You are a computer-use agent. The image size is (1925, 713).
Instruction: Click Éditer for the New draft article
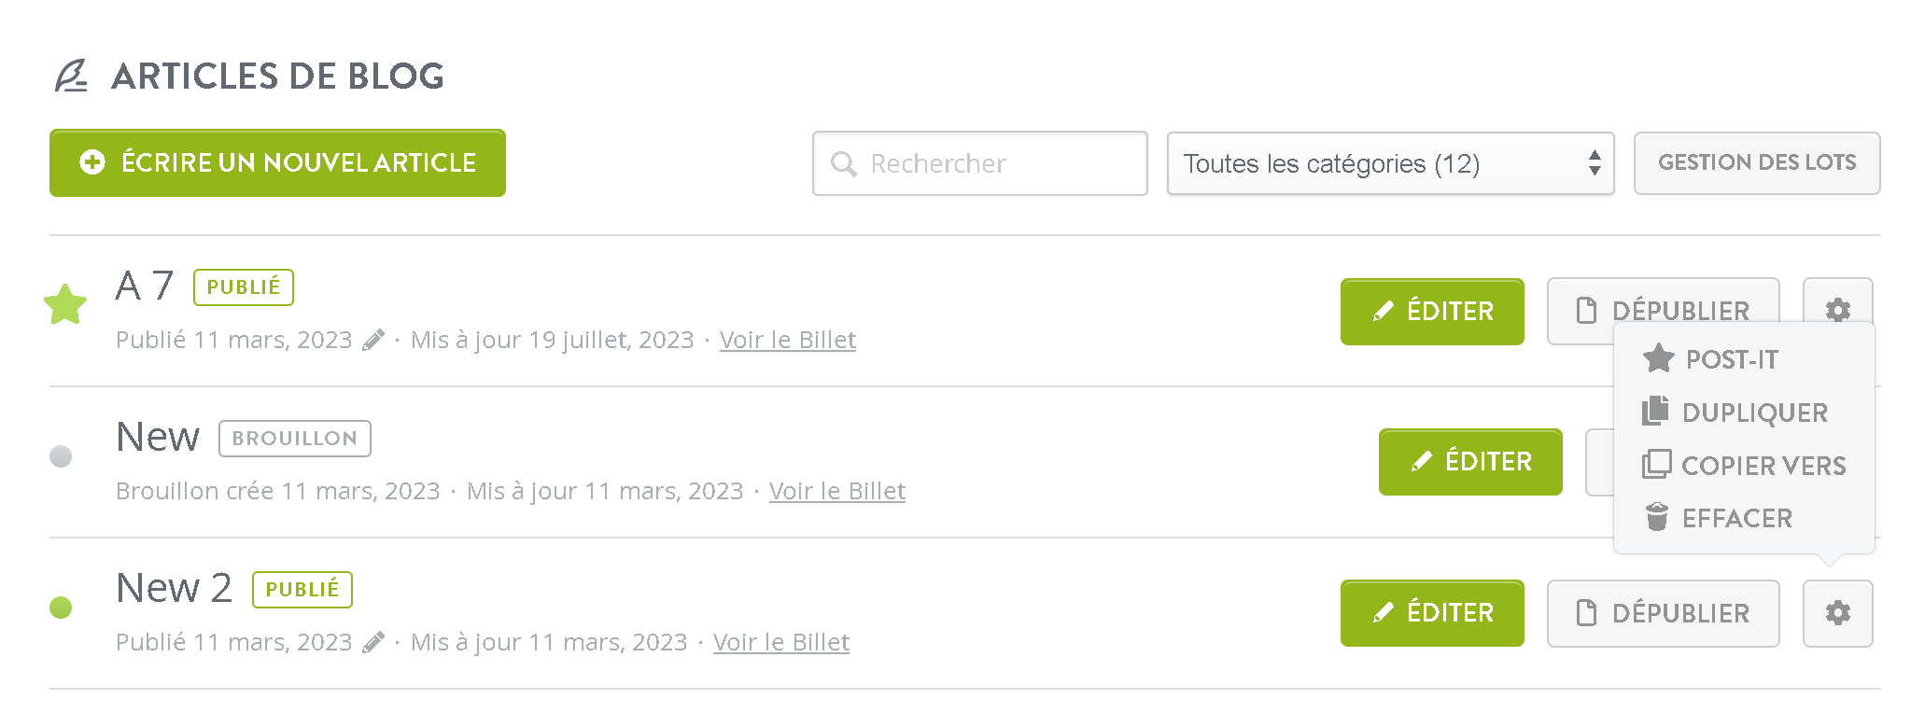1470,462
